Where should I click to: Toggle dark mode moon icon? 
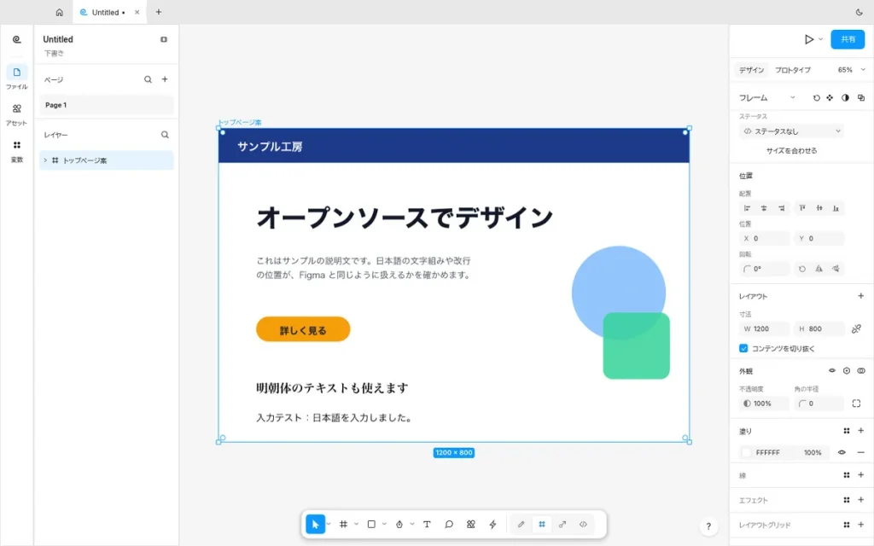[859, 12]
